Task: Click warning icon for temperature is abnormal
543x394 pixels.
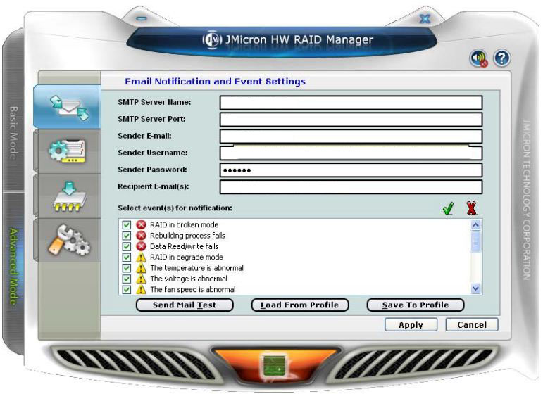Action: (141, 268)
